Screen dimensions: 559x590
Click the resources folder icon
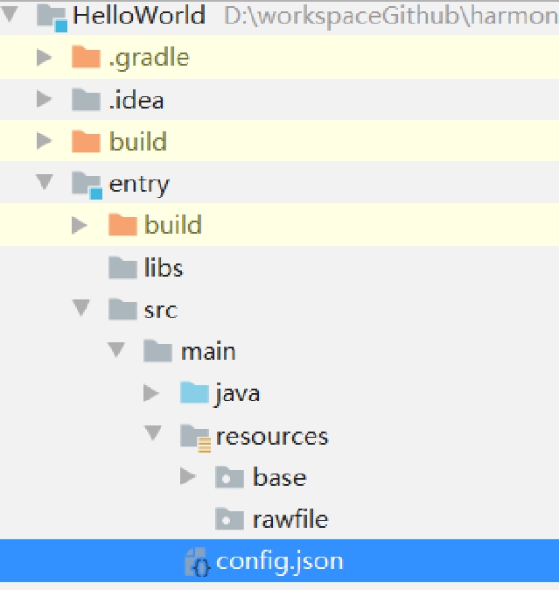click(x=194, y=435)
